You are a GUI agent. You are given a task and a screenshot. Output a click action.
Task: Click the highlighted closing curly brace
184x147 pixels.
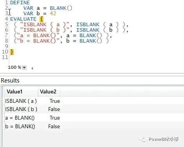click(12, 52)
